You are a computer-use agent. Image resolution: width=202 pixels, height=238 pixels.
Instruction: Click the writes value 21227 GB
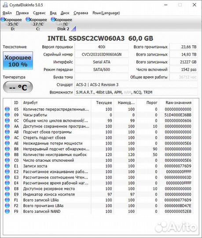pos(184,62)
